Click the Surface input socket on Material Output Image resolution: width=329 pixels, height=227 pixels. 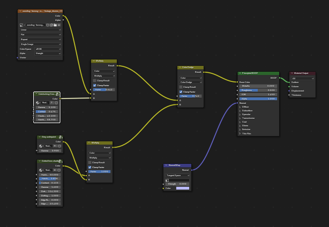(x=289, y=82)
